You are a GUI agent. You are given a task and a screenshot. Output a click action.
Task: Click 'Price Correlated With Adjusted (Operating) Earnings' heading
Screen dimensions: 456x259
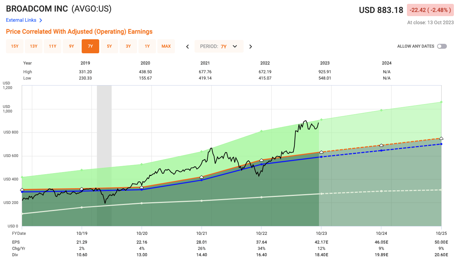(x=79, y=32)
